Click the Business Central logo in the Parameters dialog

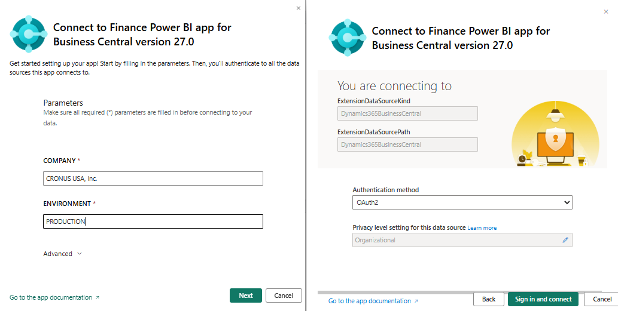pos(28,35)
